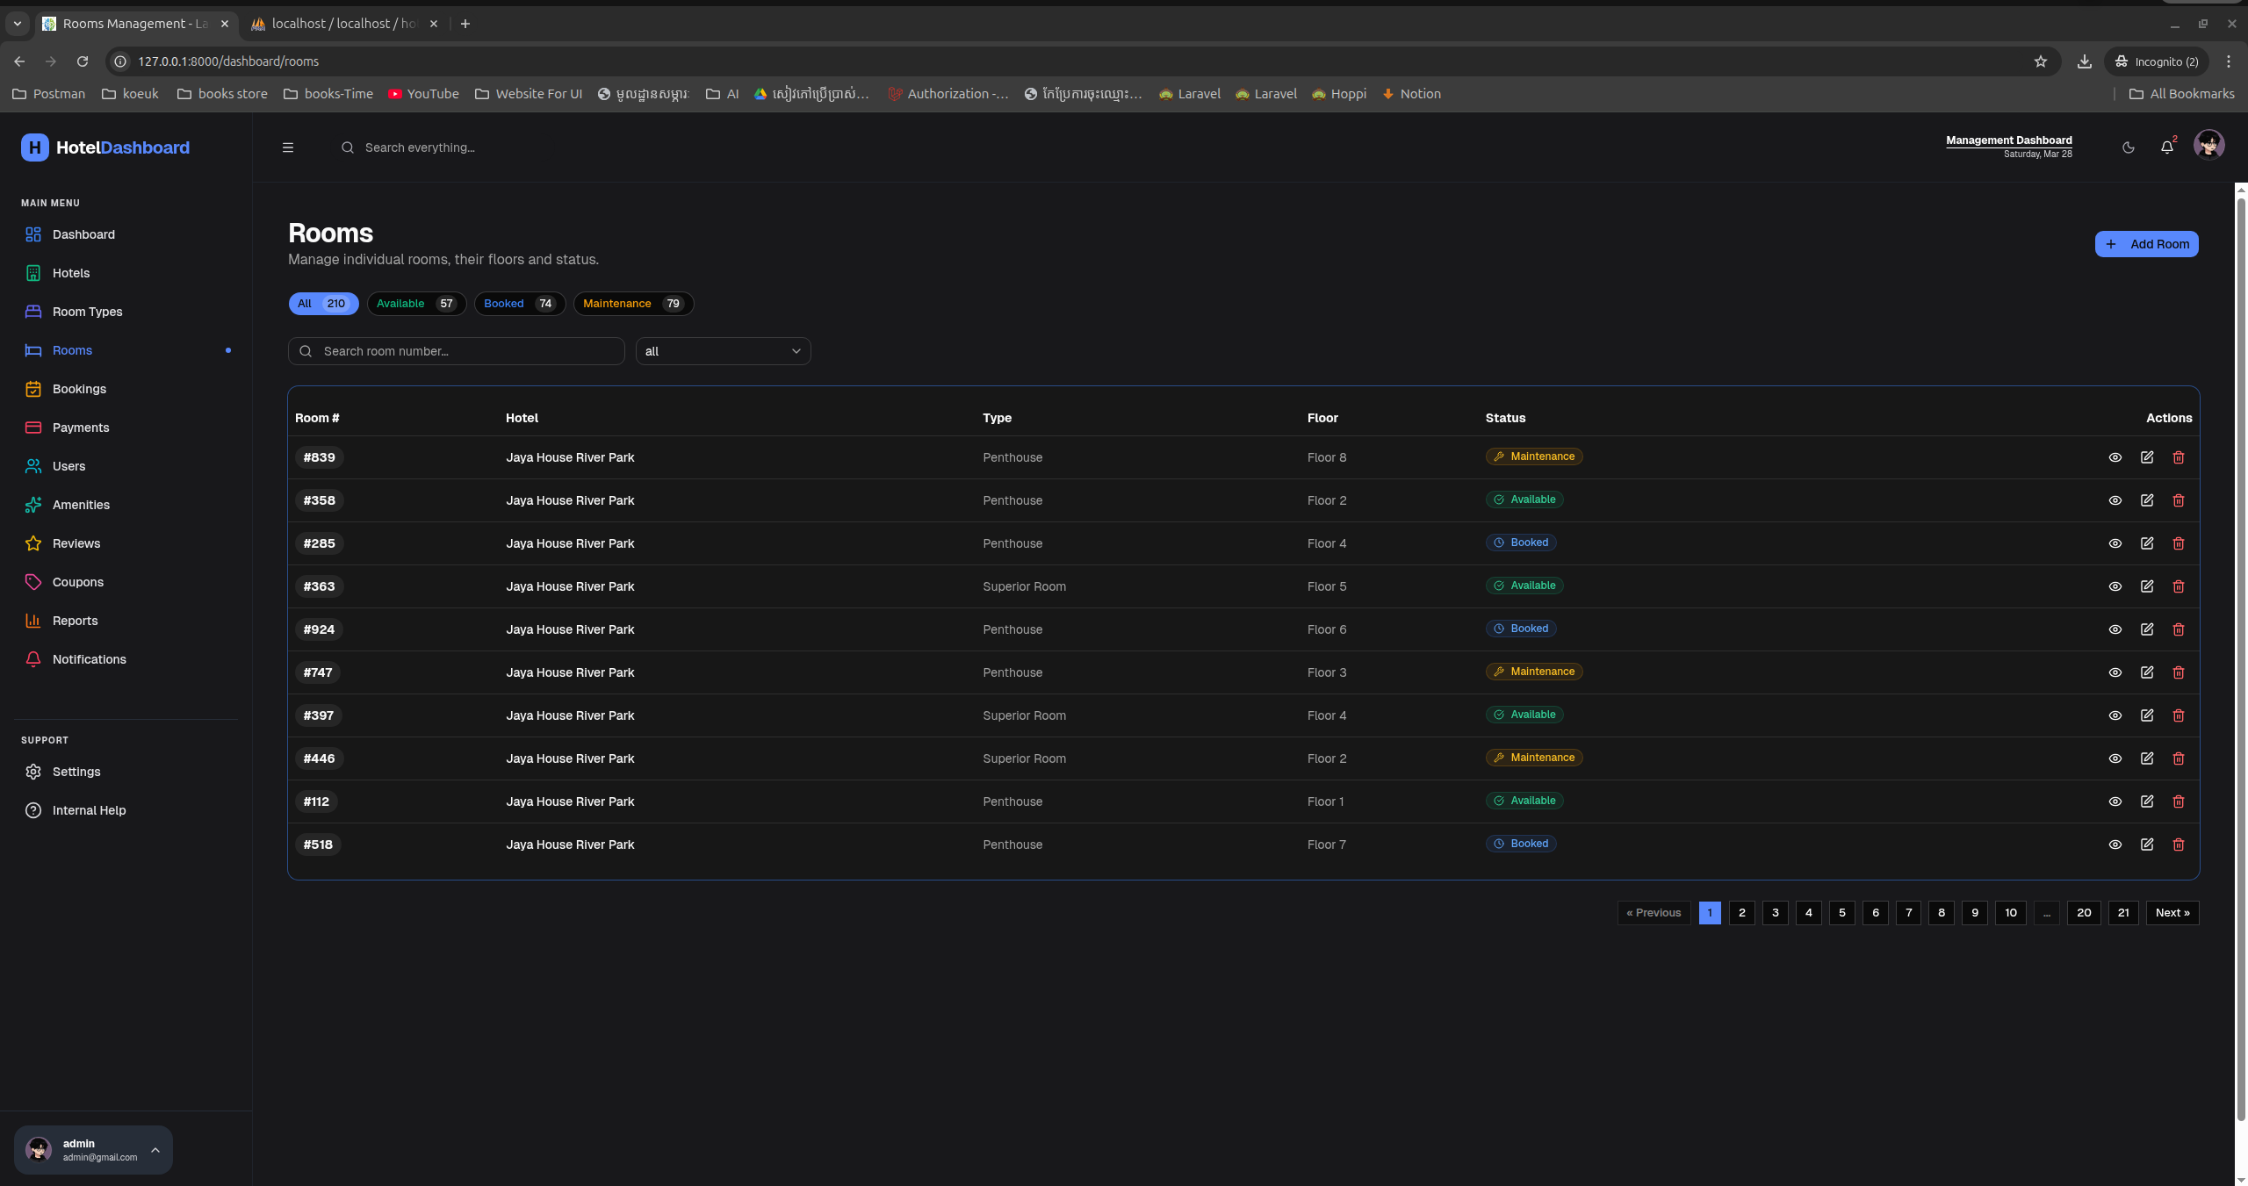
Task: Expand the admin account menu chevron
Action: (155, 1150)
